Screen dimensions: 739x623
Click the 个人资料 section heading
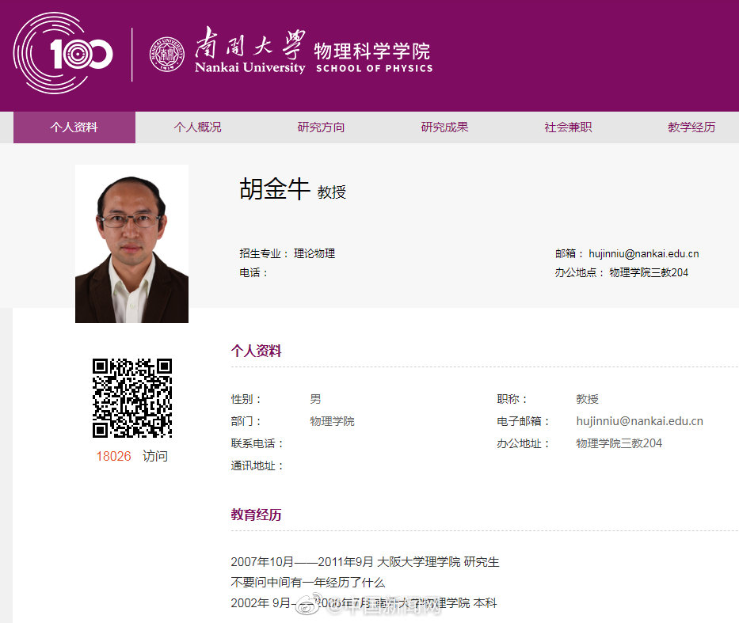point(256,351)
